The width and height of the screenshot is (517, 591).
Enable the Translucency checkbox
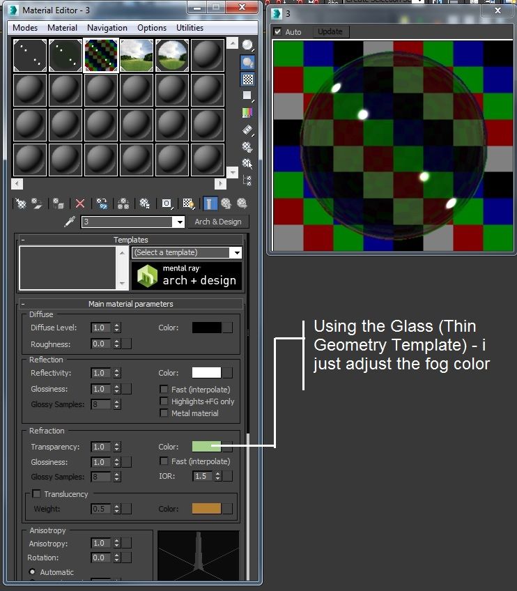[x=36, y=493]
